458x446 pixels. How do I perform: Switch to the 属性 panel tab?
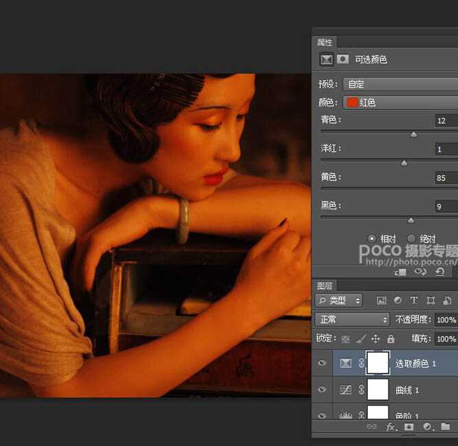(325, 42)
